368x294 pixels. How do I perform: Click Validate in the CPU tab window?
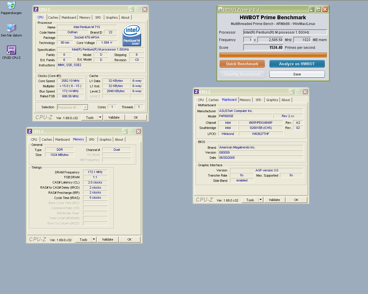[x=114, y=117]
